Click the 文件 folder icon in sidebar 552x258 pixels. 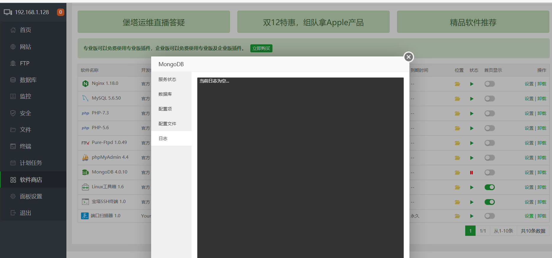pos(13,130)
